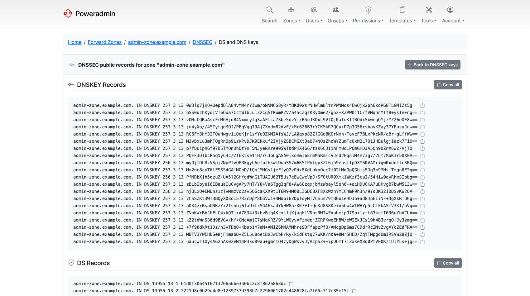Select the DNSKEY Records heading
530x296 pixels.
(x=101, y=85)
